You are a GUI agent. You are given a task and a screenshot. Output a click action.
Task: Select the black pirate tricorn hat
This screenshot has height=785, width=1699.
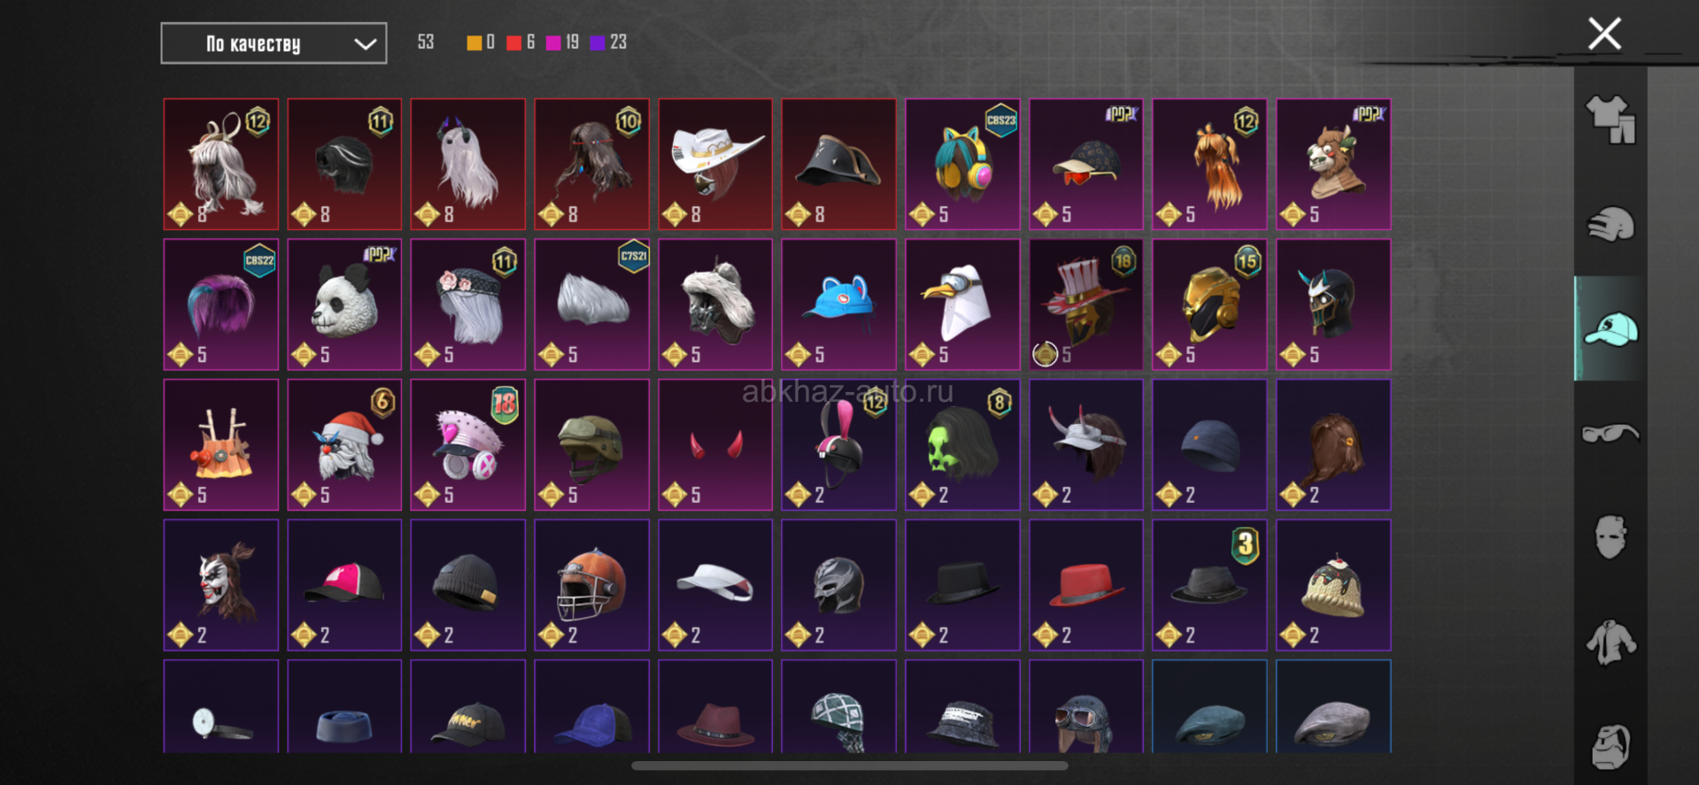(x=838, y=165)
